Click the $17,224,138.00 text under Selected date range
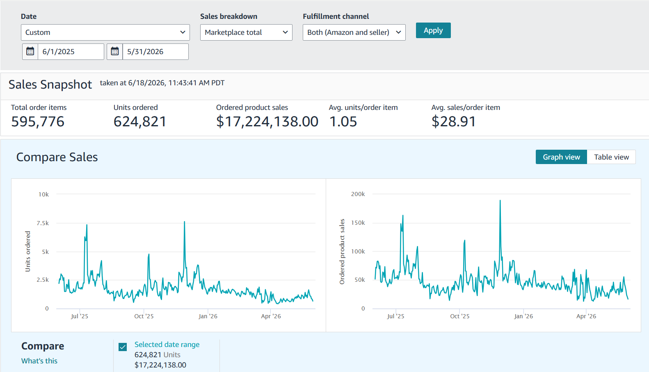The image size is (649, 372). [x=160, y=365]
